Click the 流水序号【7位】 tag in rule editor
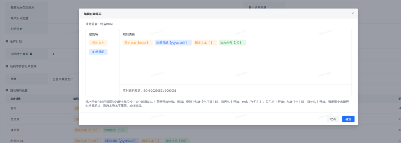This screenshot has width=401, height=143. [x=232, y=43]
